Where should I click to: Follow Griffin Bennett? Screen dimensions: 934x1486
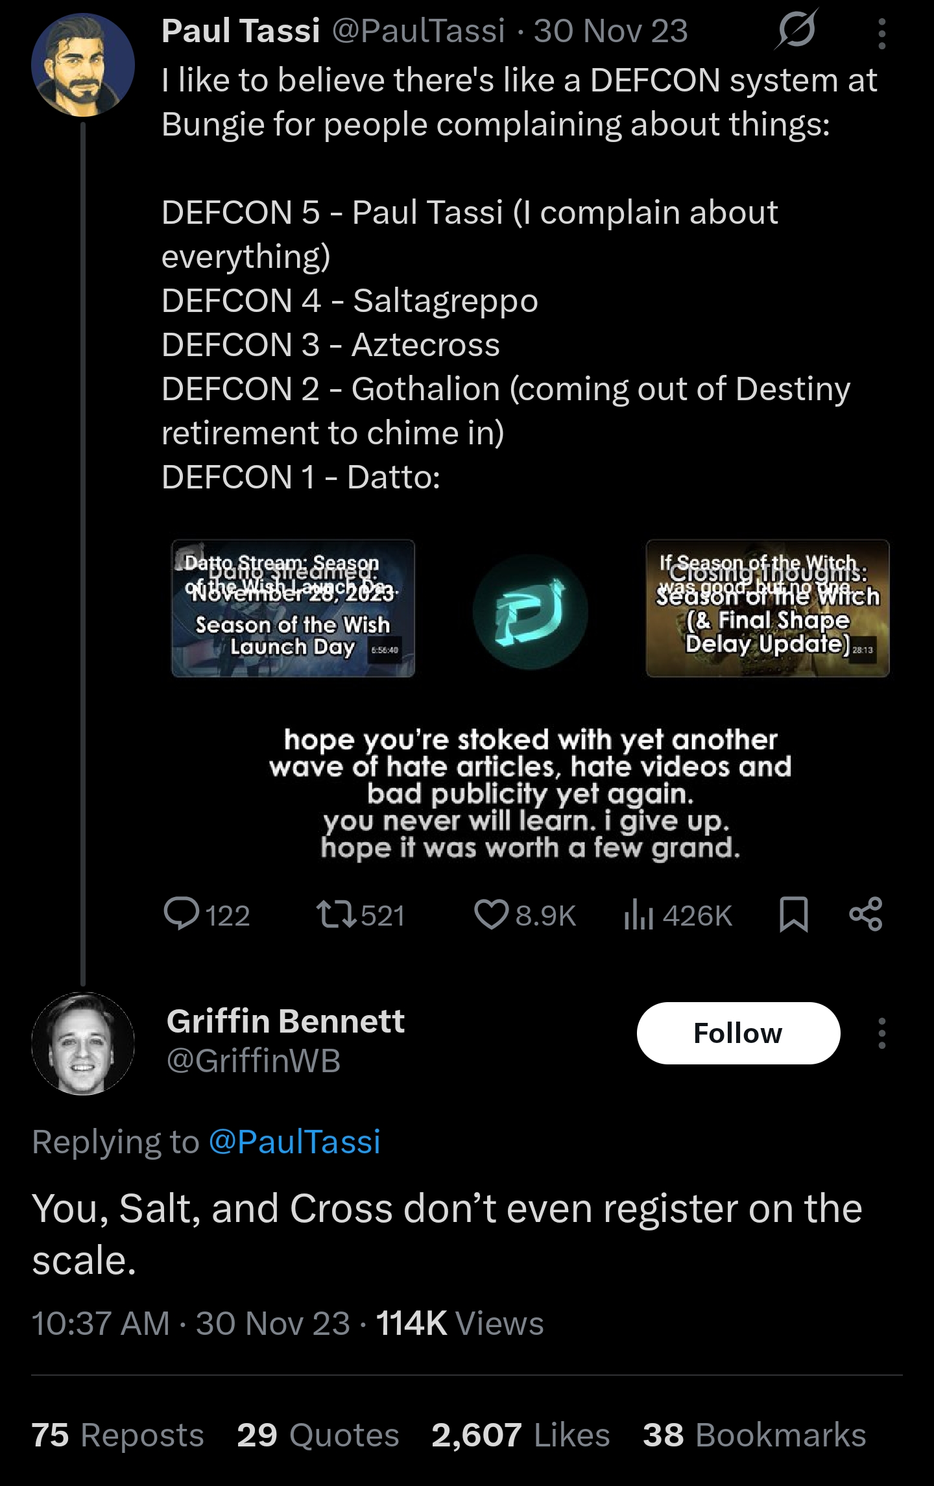click(x=738, y=1033)
